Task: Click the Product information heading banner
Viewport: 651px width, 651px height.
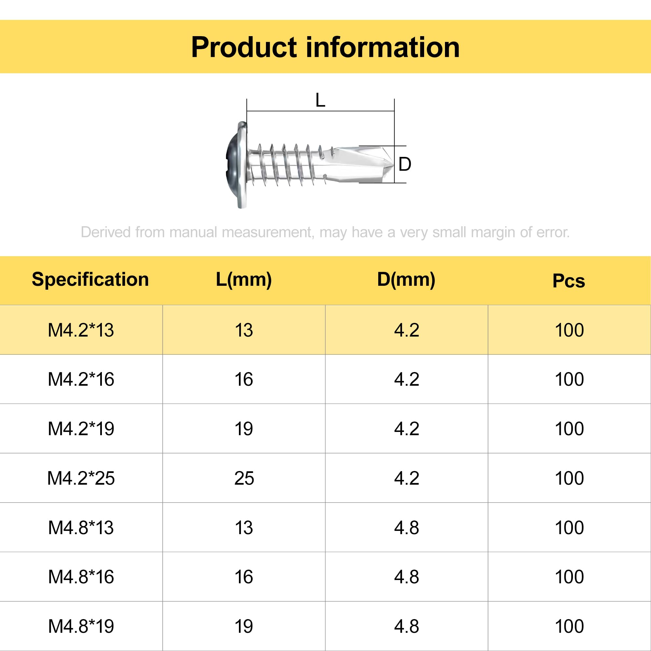Action: coord(325,47)
